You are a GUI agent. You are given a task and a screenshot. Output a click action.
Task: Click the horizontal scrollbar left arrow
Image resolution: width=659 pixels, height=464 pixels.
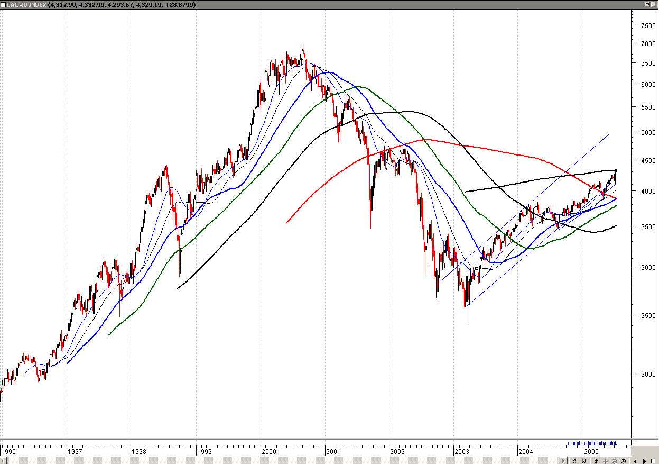(x=4, y=461)
